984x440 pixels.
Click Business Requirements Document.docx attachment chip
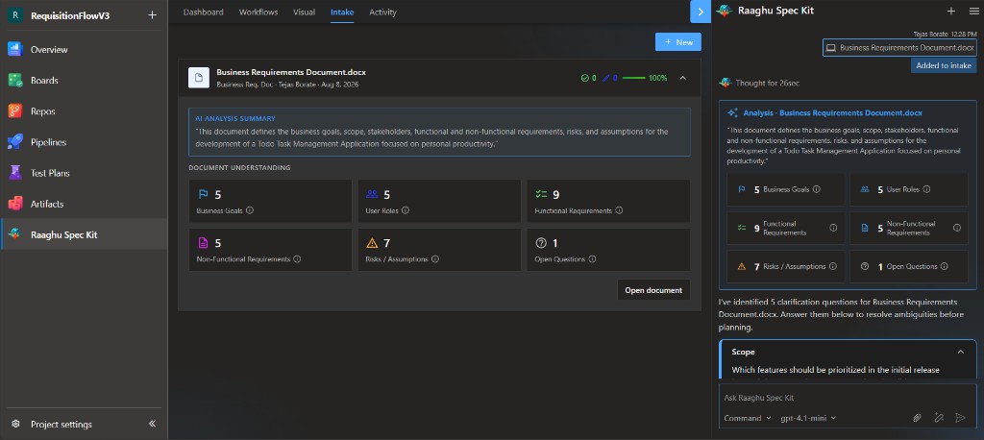[899, 48]
